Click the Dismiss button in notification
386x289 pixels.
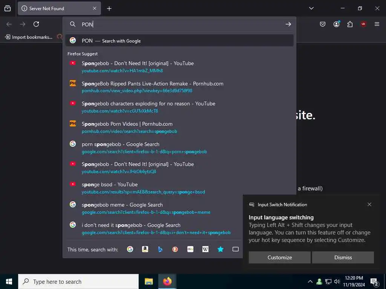[343, 257]
